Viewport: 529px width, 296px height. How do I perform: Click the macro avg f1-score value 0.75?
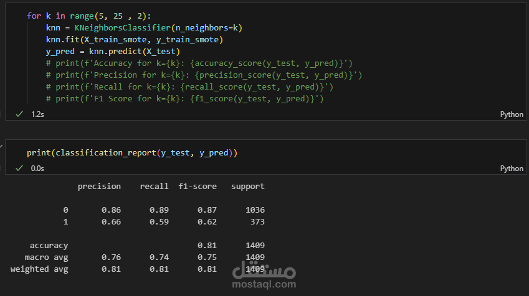[207, 257]
